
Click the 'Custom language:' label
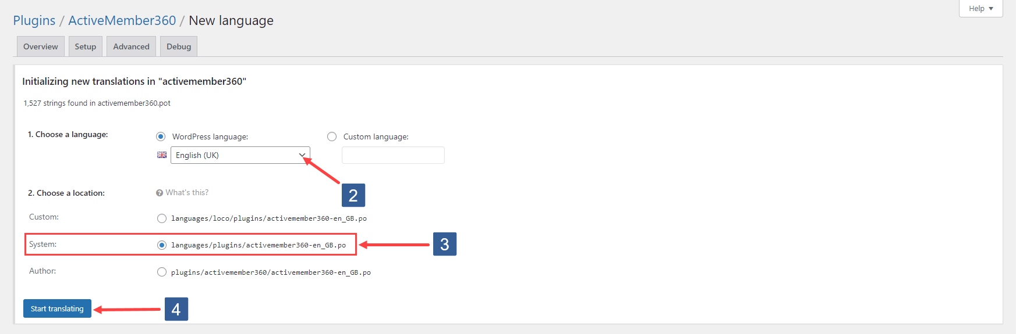pyautogui.click(x=376, y=137)
